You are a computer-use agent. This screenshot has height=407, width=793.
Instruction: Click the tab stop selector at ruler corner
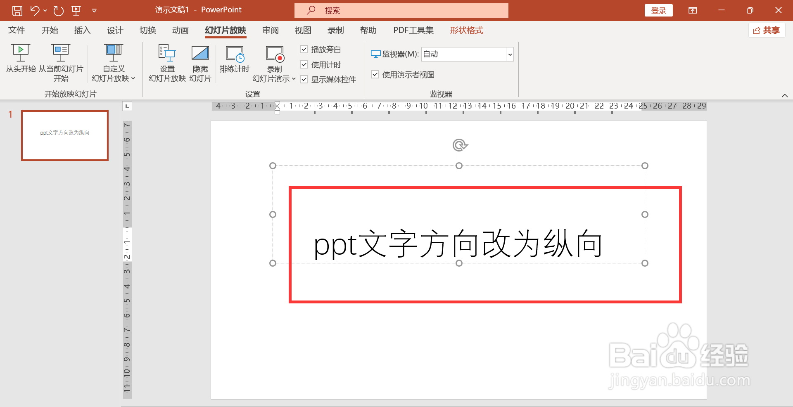[x=127, y=106]
